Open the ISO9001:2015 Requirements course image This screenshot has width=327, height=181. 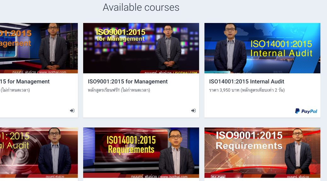click(262, 153)
